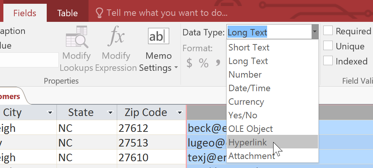Pick the Attachment data type option
373x168 pixels.
(251, 156)
